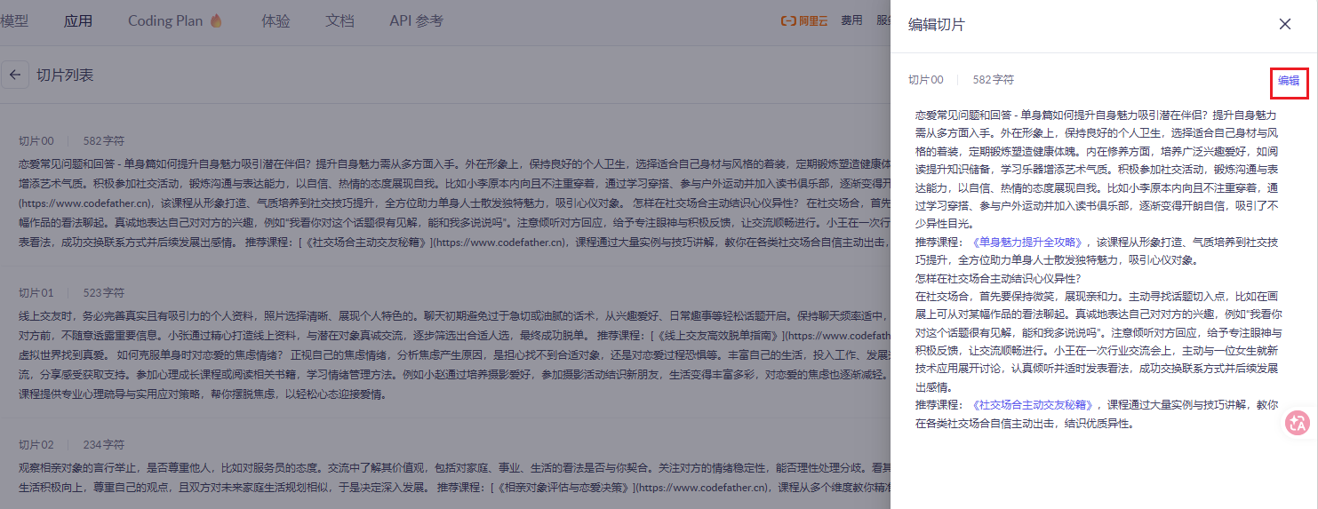Open the 体验 navigation item

[276, 20]
